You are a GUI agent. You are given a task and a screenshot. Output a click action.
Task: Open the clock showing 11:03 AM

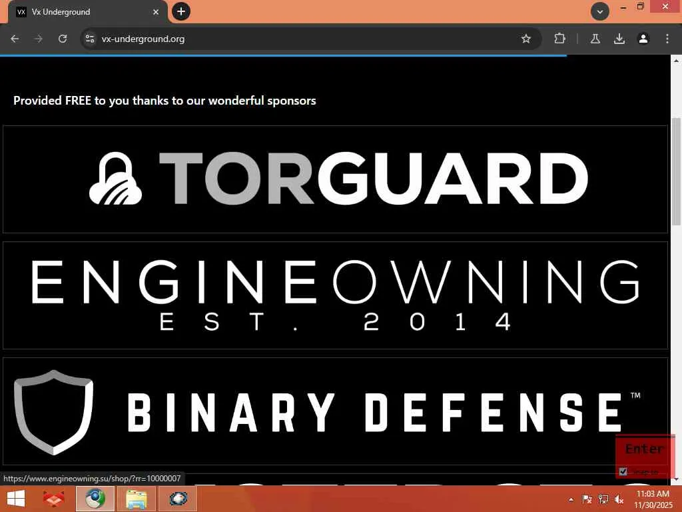click(653, 499)
